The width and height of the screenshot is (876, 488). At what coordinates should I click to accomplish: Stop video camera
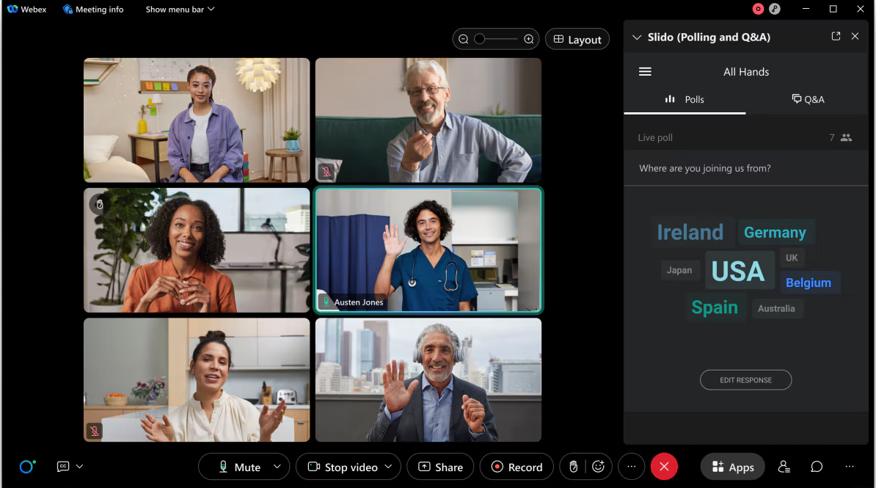click(343, 467)
